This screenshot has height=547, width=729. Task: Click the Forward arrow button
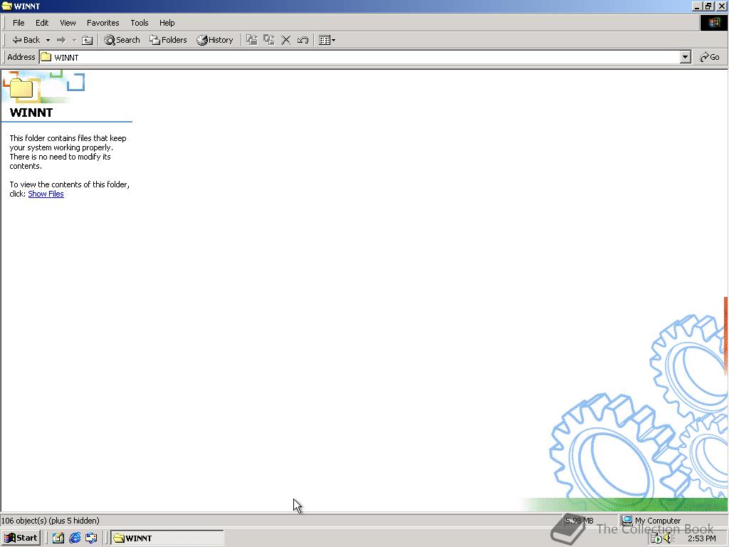pos(61,40)
